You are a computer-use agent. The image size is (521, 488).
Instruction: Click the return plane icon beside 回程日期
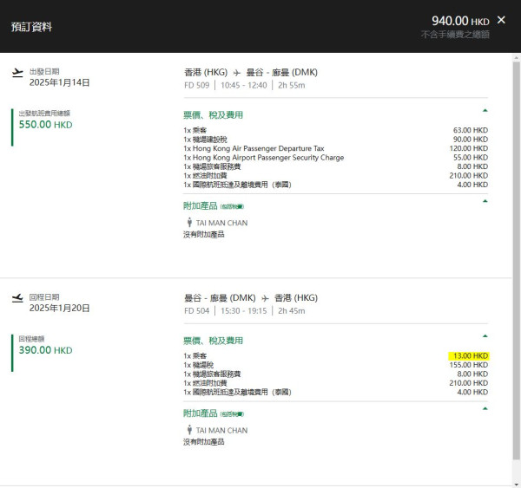[x=17, y=298]
